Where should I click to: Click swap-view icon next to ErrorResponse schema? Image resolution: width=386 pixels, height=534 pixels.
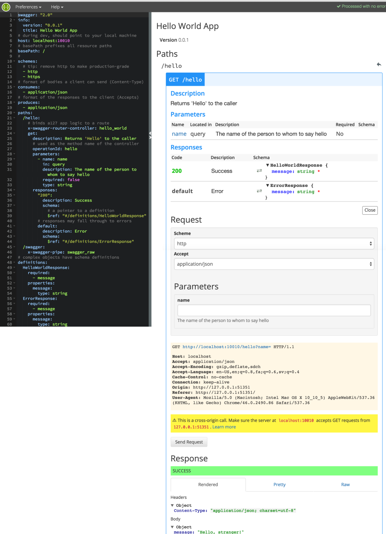coord(259,191)
